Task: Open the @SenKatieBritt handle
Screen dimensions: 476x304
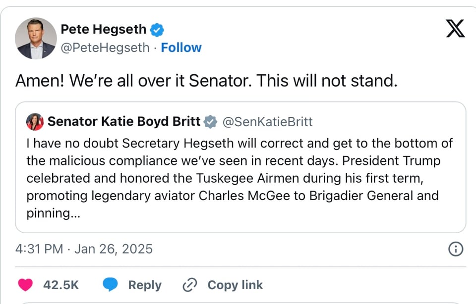Action: [267, 122]
